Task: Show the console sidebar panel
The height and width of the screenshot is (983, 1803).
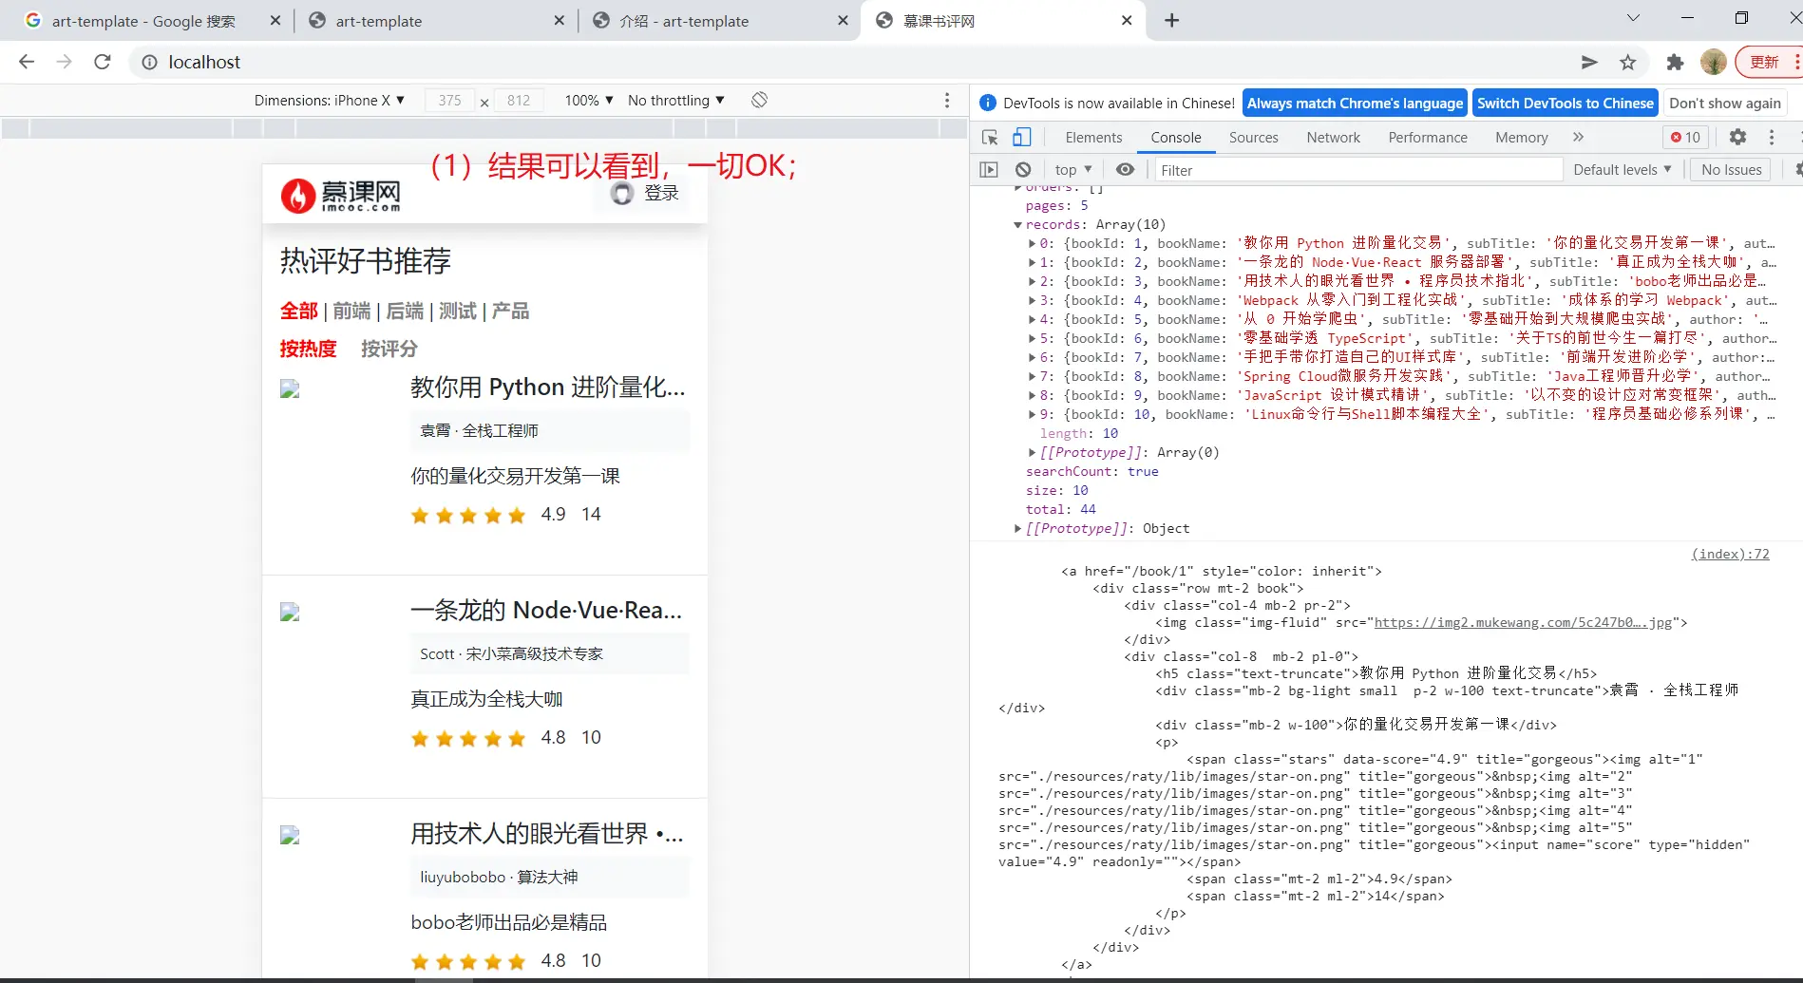Action: (x=989, y=170)
